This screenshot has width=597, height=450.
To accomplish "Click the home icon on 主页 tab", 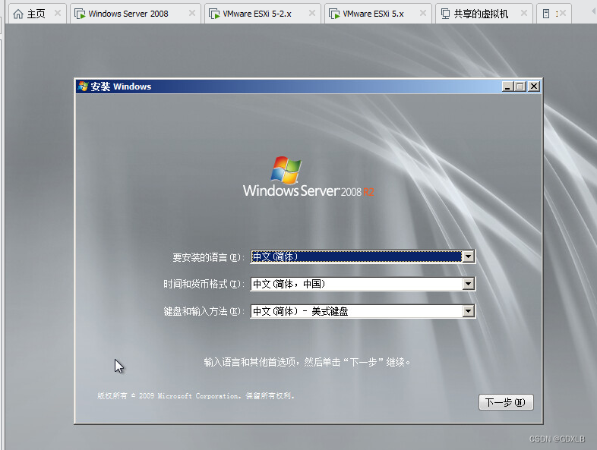I will coord(18,14).
